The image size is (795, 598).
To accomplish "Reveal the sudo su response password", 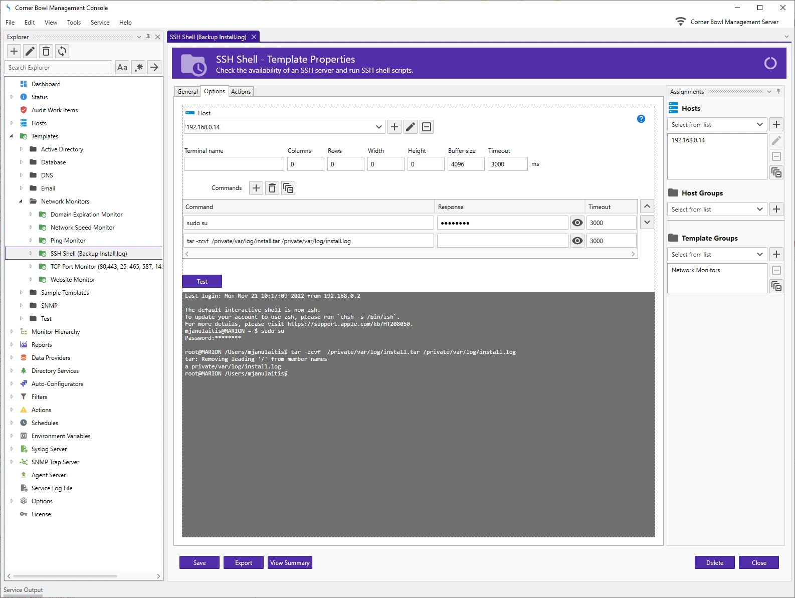I will pyautogui.click(x=577, y=223).
